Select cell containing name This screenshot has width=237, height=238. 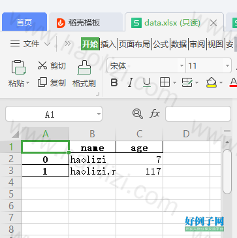pyautogui.click(x=93, y=147)
